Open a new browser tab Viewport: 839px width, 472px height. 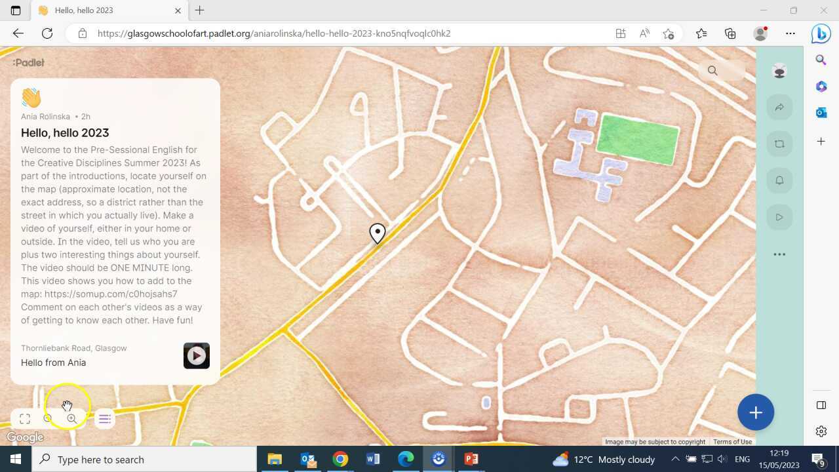199,10
